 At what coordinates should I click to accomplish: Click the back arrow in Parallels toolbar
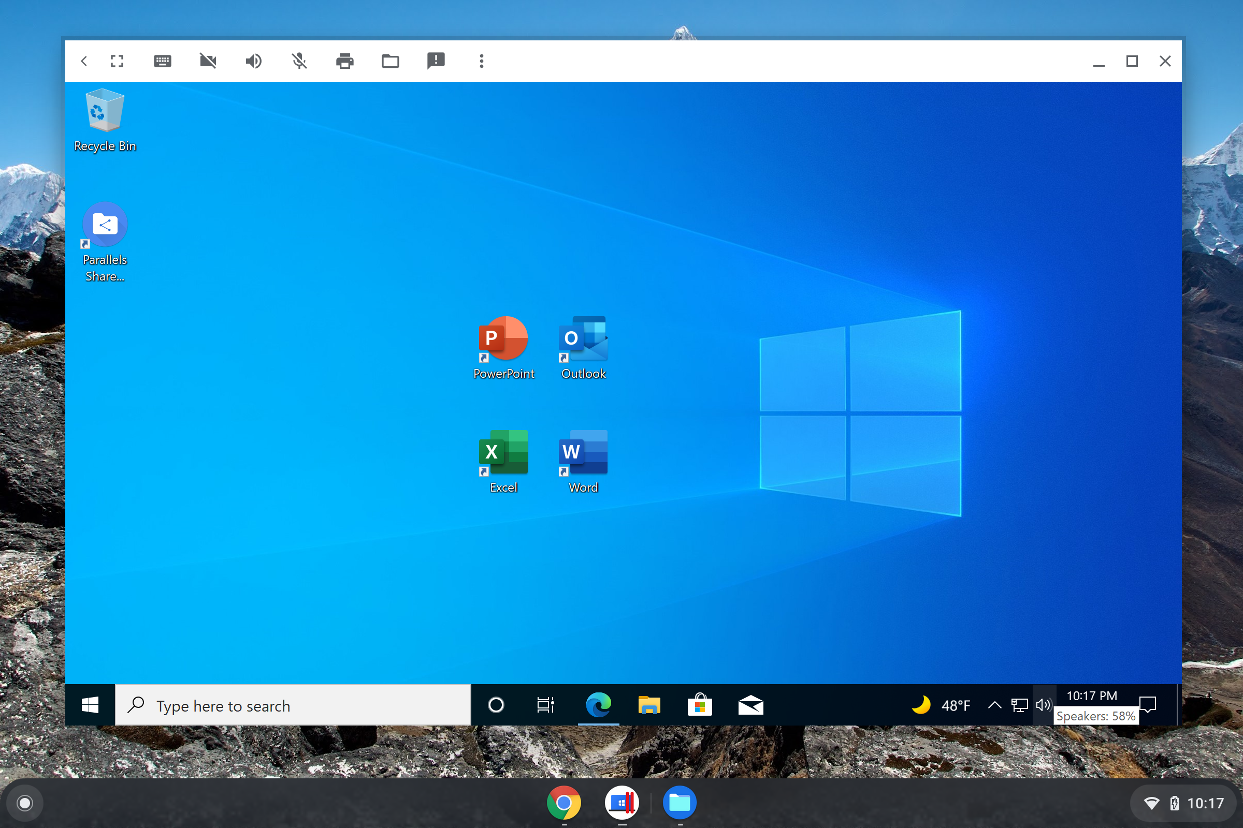[84, 61]
